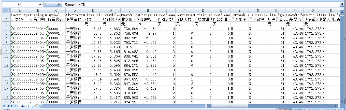Screen dimensions: 346x110
Task: Click the Insert Worksheet icon beside sheet1
Action: pyautogui.click(x=37, y=106)
